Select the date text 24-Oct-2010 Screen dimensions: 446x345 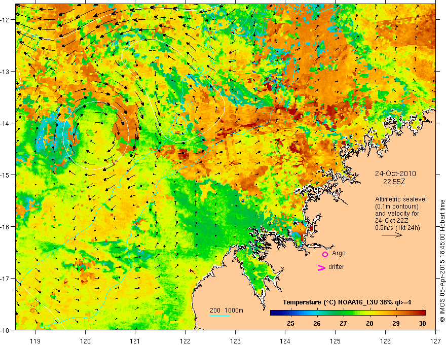pyautogui.click(x=395, y=174)
